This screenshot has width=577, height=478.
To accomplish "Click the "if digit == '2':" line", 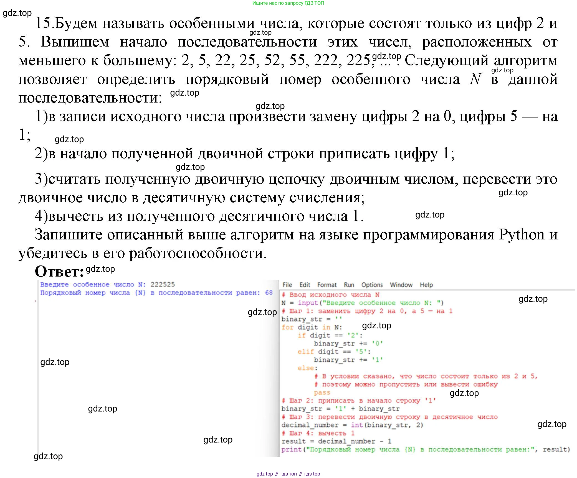I will (x=330, y=336).
